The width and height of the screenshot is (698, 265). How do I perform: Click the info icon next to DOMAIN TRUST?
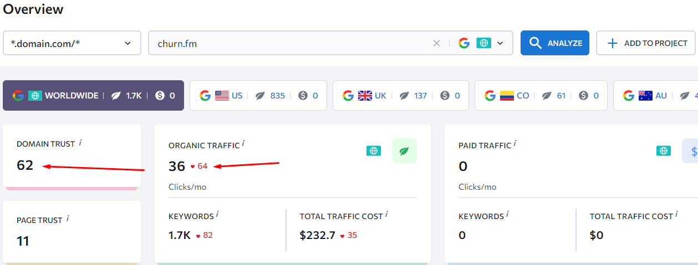coord(80,143)
